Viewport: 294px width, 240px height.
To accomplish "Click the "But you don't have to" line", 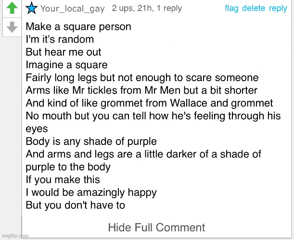I will tap(76, 205).
